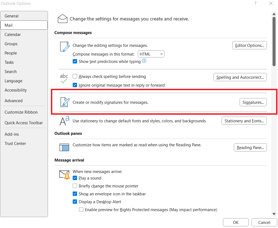Switch to Calendar options
The width and height of the screenshot is (278, 228).
(24, 35)
